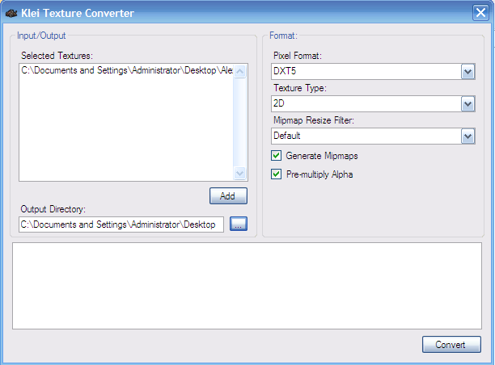495x365 pixels.
Task: Focus the Output Directory text field
Action: [x=121, y=224]
